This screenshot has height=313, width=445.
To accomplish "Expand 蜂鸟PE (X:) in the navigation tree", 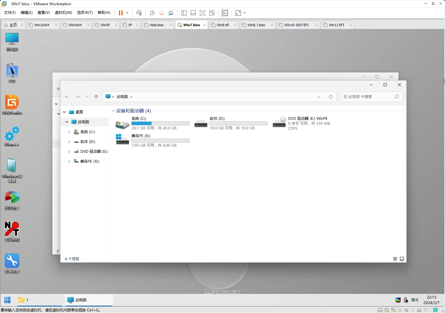I will [69, 161].
